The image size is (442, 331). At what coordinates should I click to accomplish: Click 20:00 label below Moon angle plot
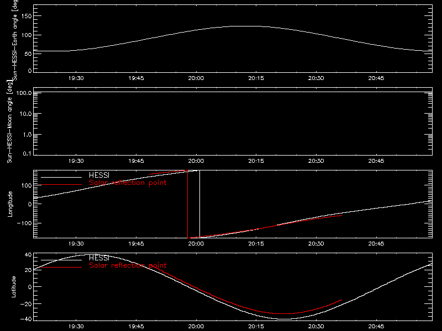(x=196, y=161)
